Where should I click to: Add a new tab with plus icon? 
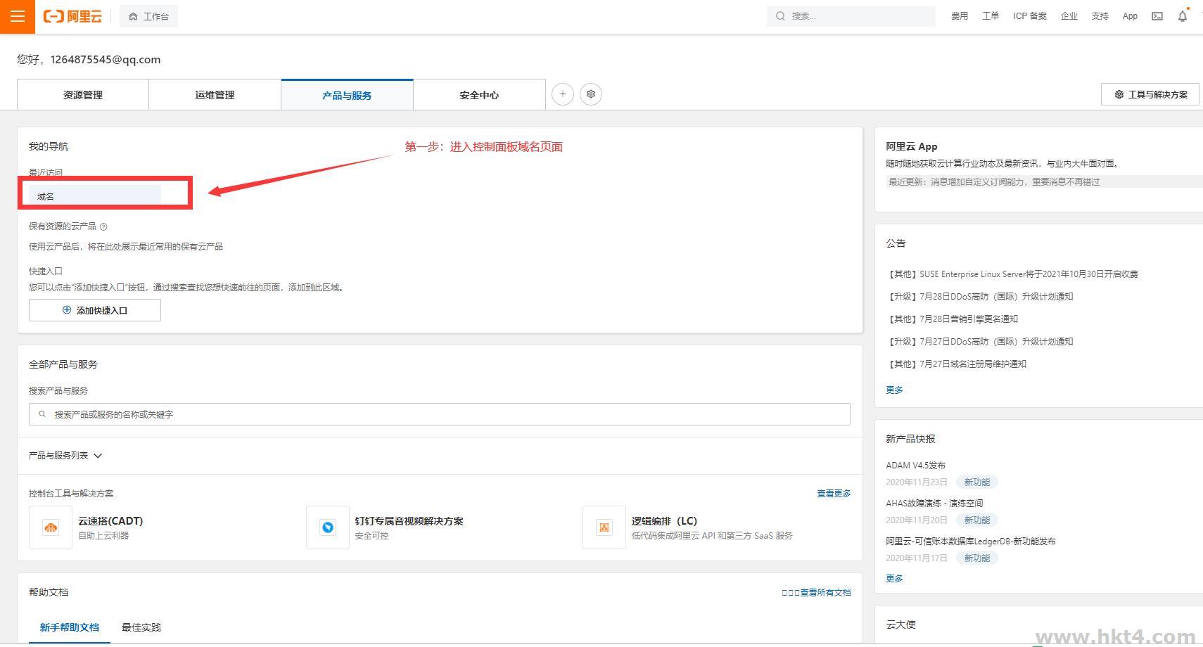tap(563, 94)
